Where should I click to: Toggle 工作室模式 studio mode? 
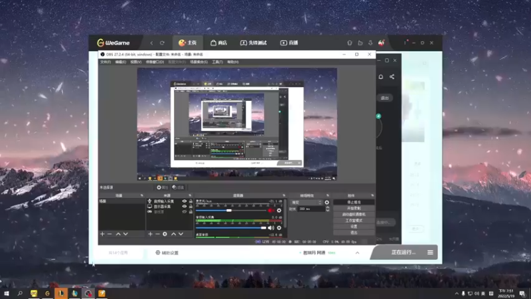coord(354,221)
